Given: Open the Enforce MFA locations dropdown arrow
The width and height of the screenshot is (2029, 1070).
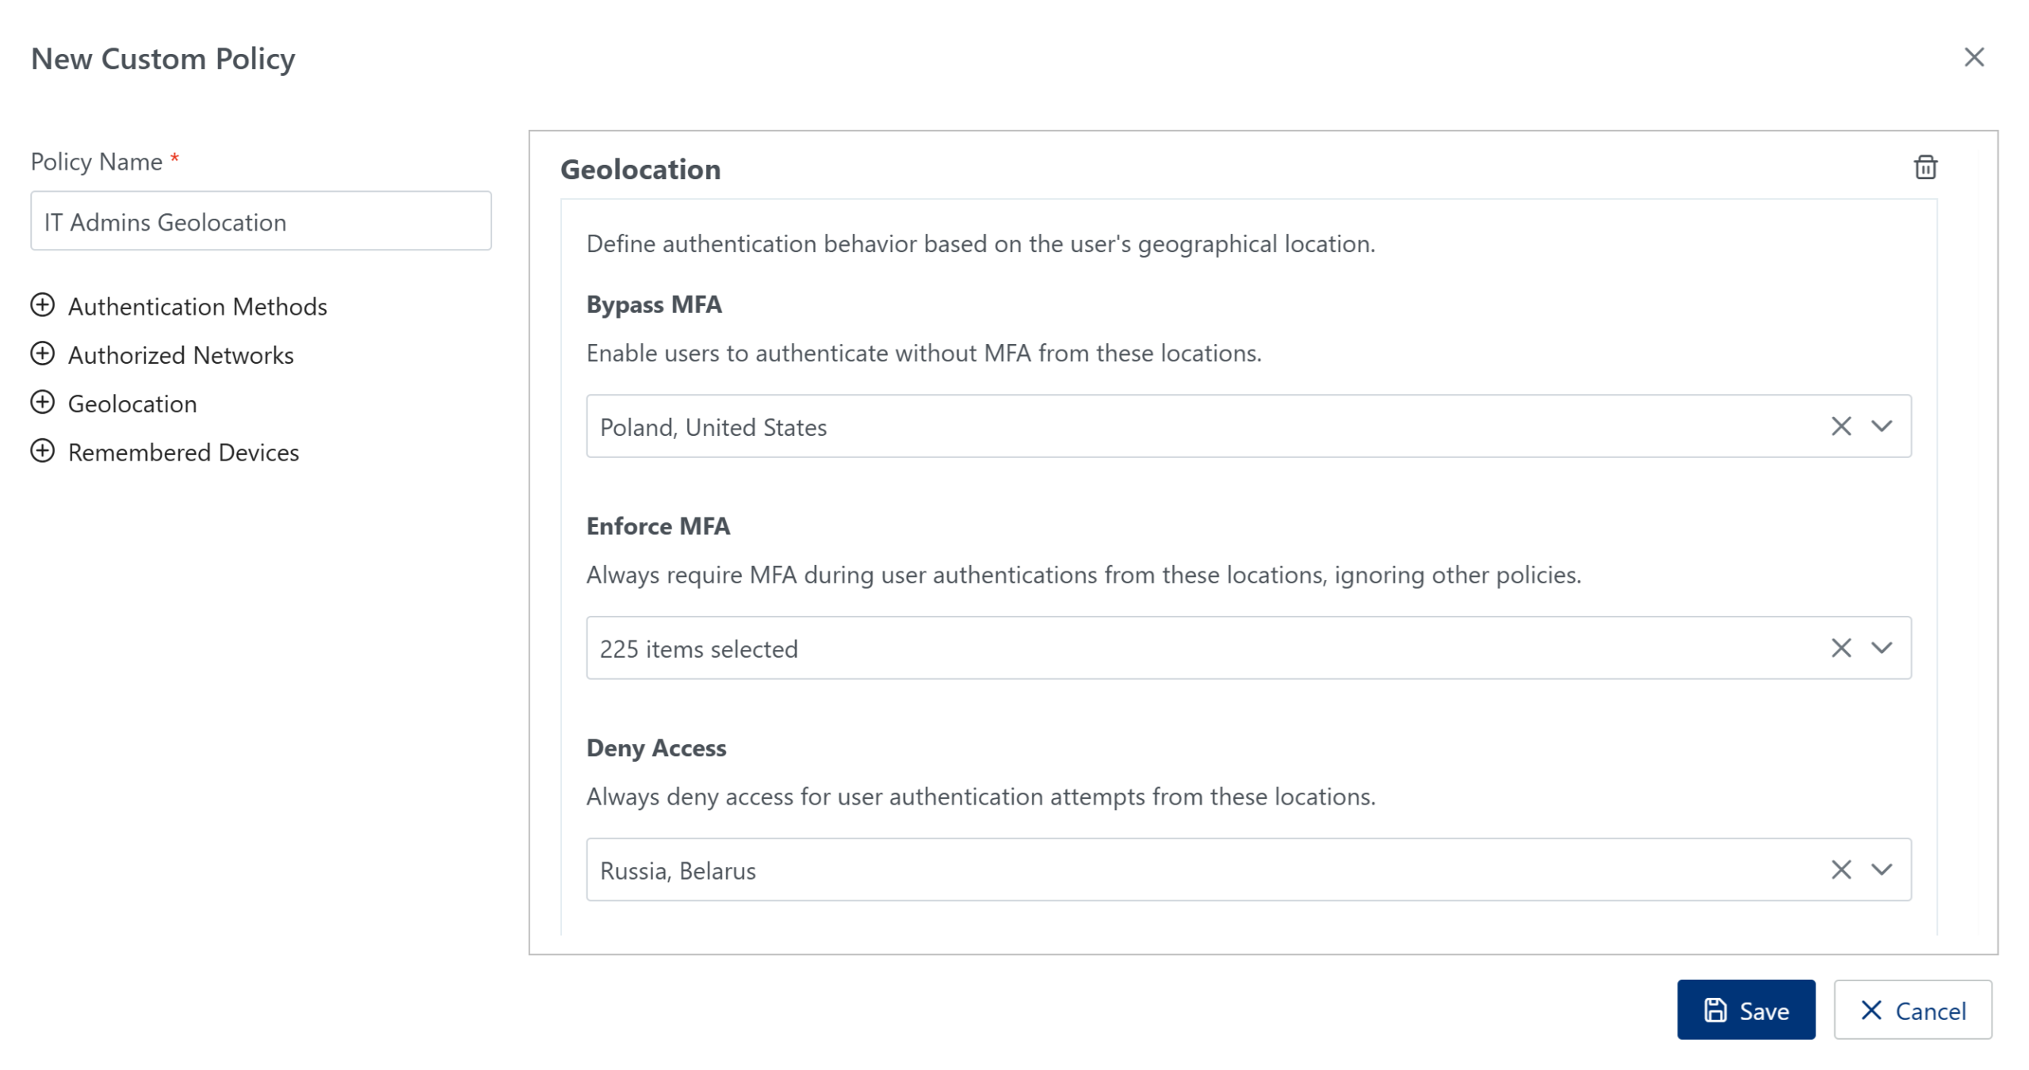Looking at the screenshot, I should (1881, 648).
